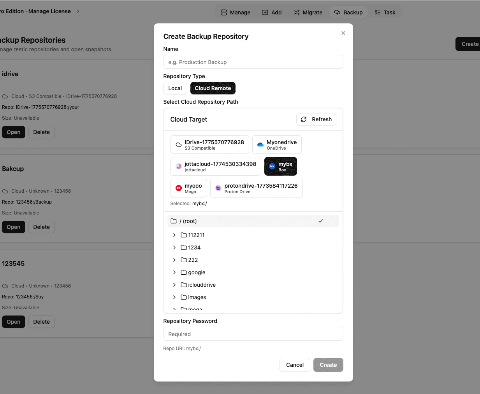Screen dimensions: 480x394
Task: Expand the google folder
Action: tap(174, 272)
